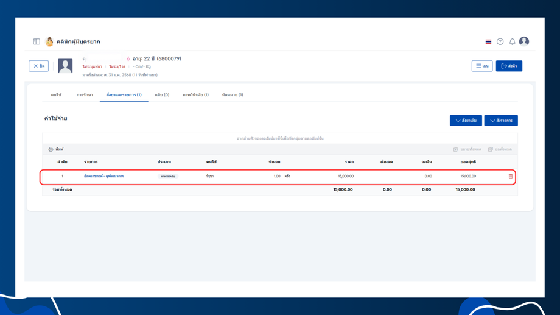Open help via the question mark icon
Image resolution: width=560 pixels, height=315 pixels.
pos(500,42)
